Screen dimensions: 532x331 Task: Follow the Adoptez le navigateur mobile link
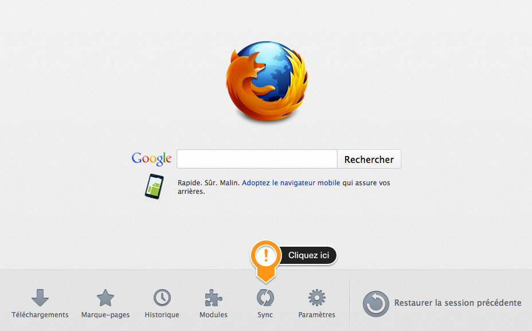tap(291, 182)
